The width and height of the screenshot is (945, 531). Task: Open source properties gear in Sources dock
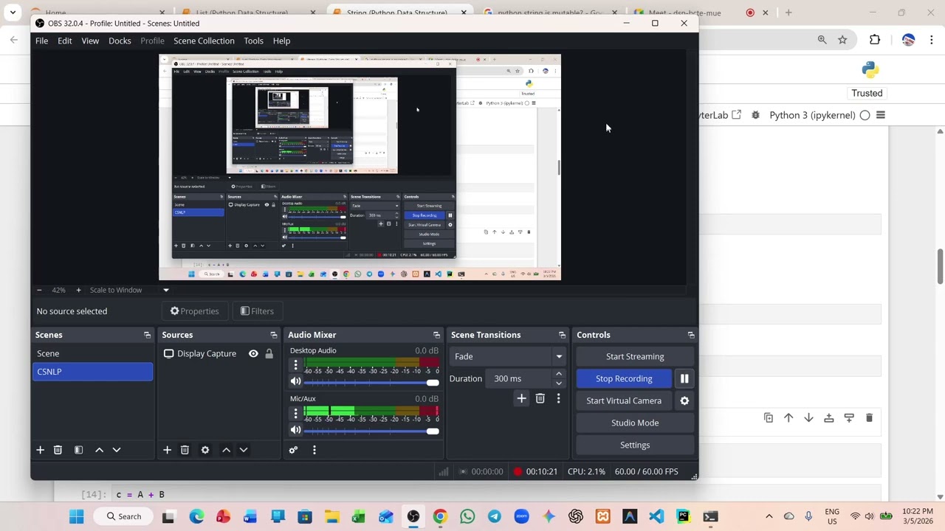[205, 450]
